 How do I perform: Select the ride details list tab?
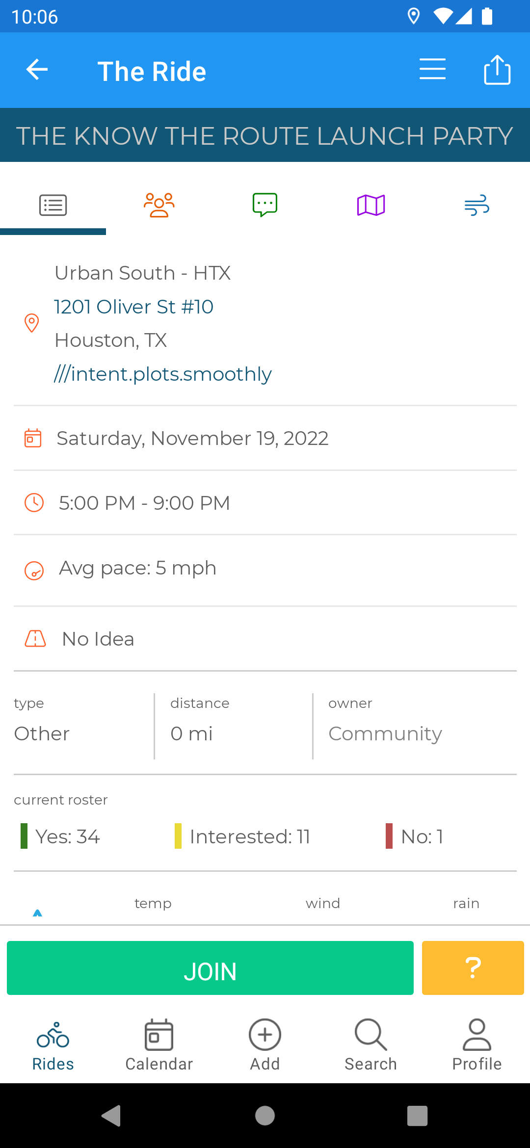point(53,205)
